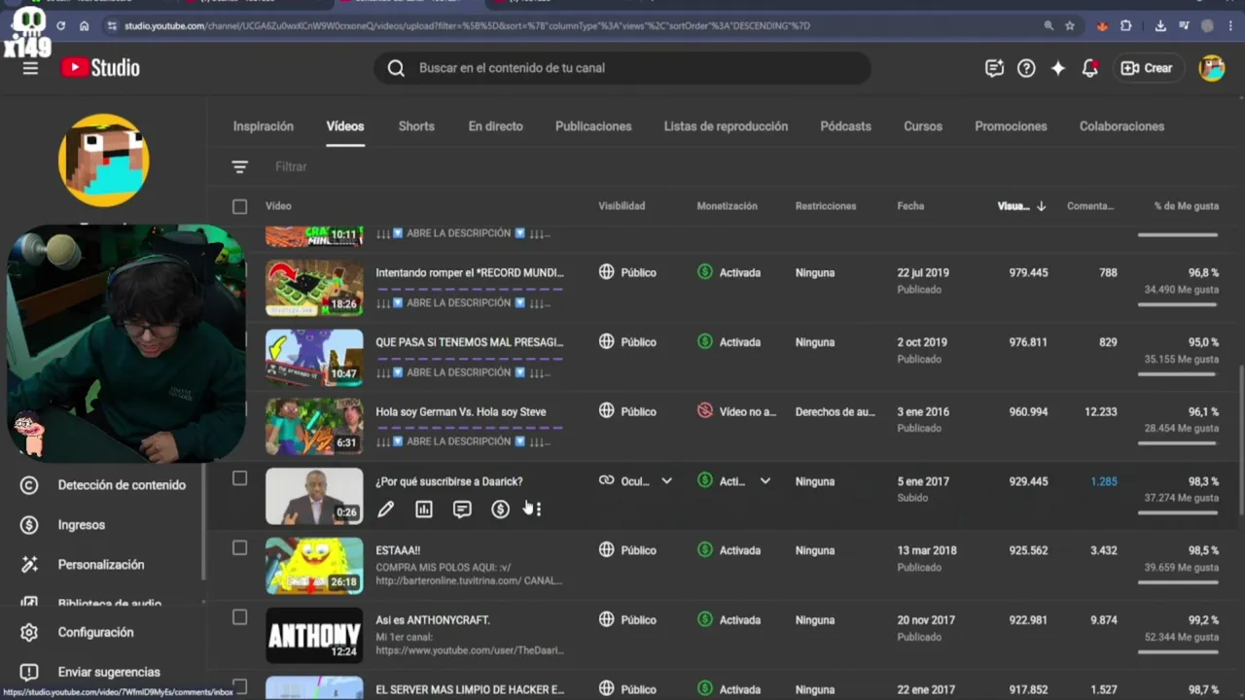This screenshot has height=700, width=1245.
Task: Click the filter lines icon
Action: (x=240, y=167)
